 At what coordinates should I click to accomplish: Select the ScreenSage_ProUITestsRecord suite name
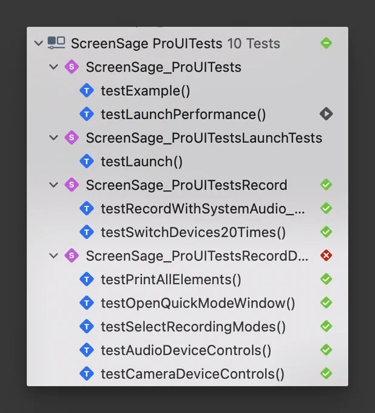pyautogui.click(x=186, y=185)
